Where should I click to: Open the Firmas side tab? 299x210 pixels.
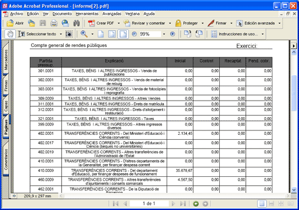6,86
